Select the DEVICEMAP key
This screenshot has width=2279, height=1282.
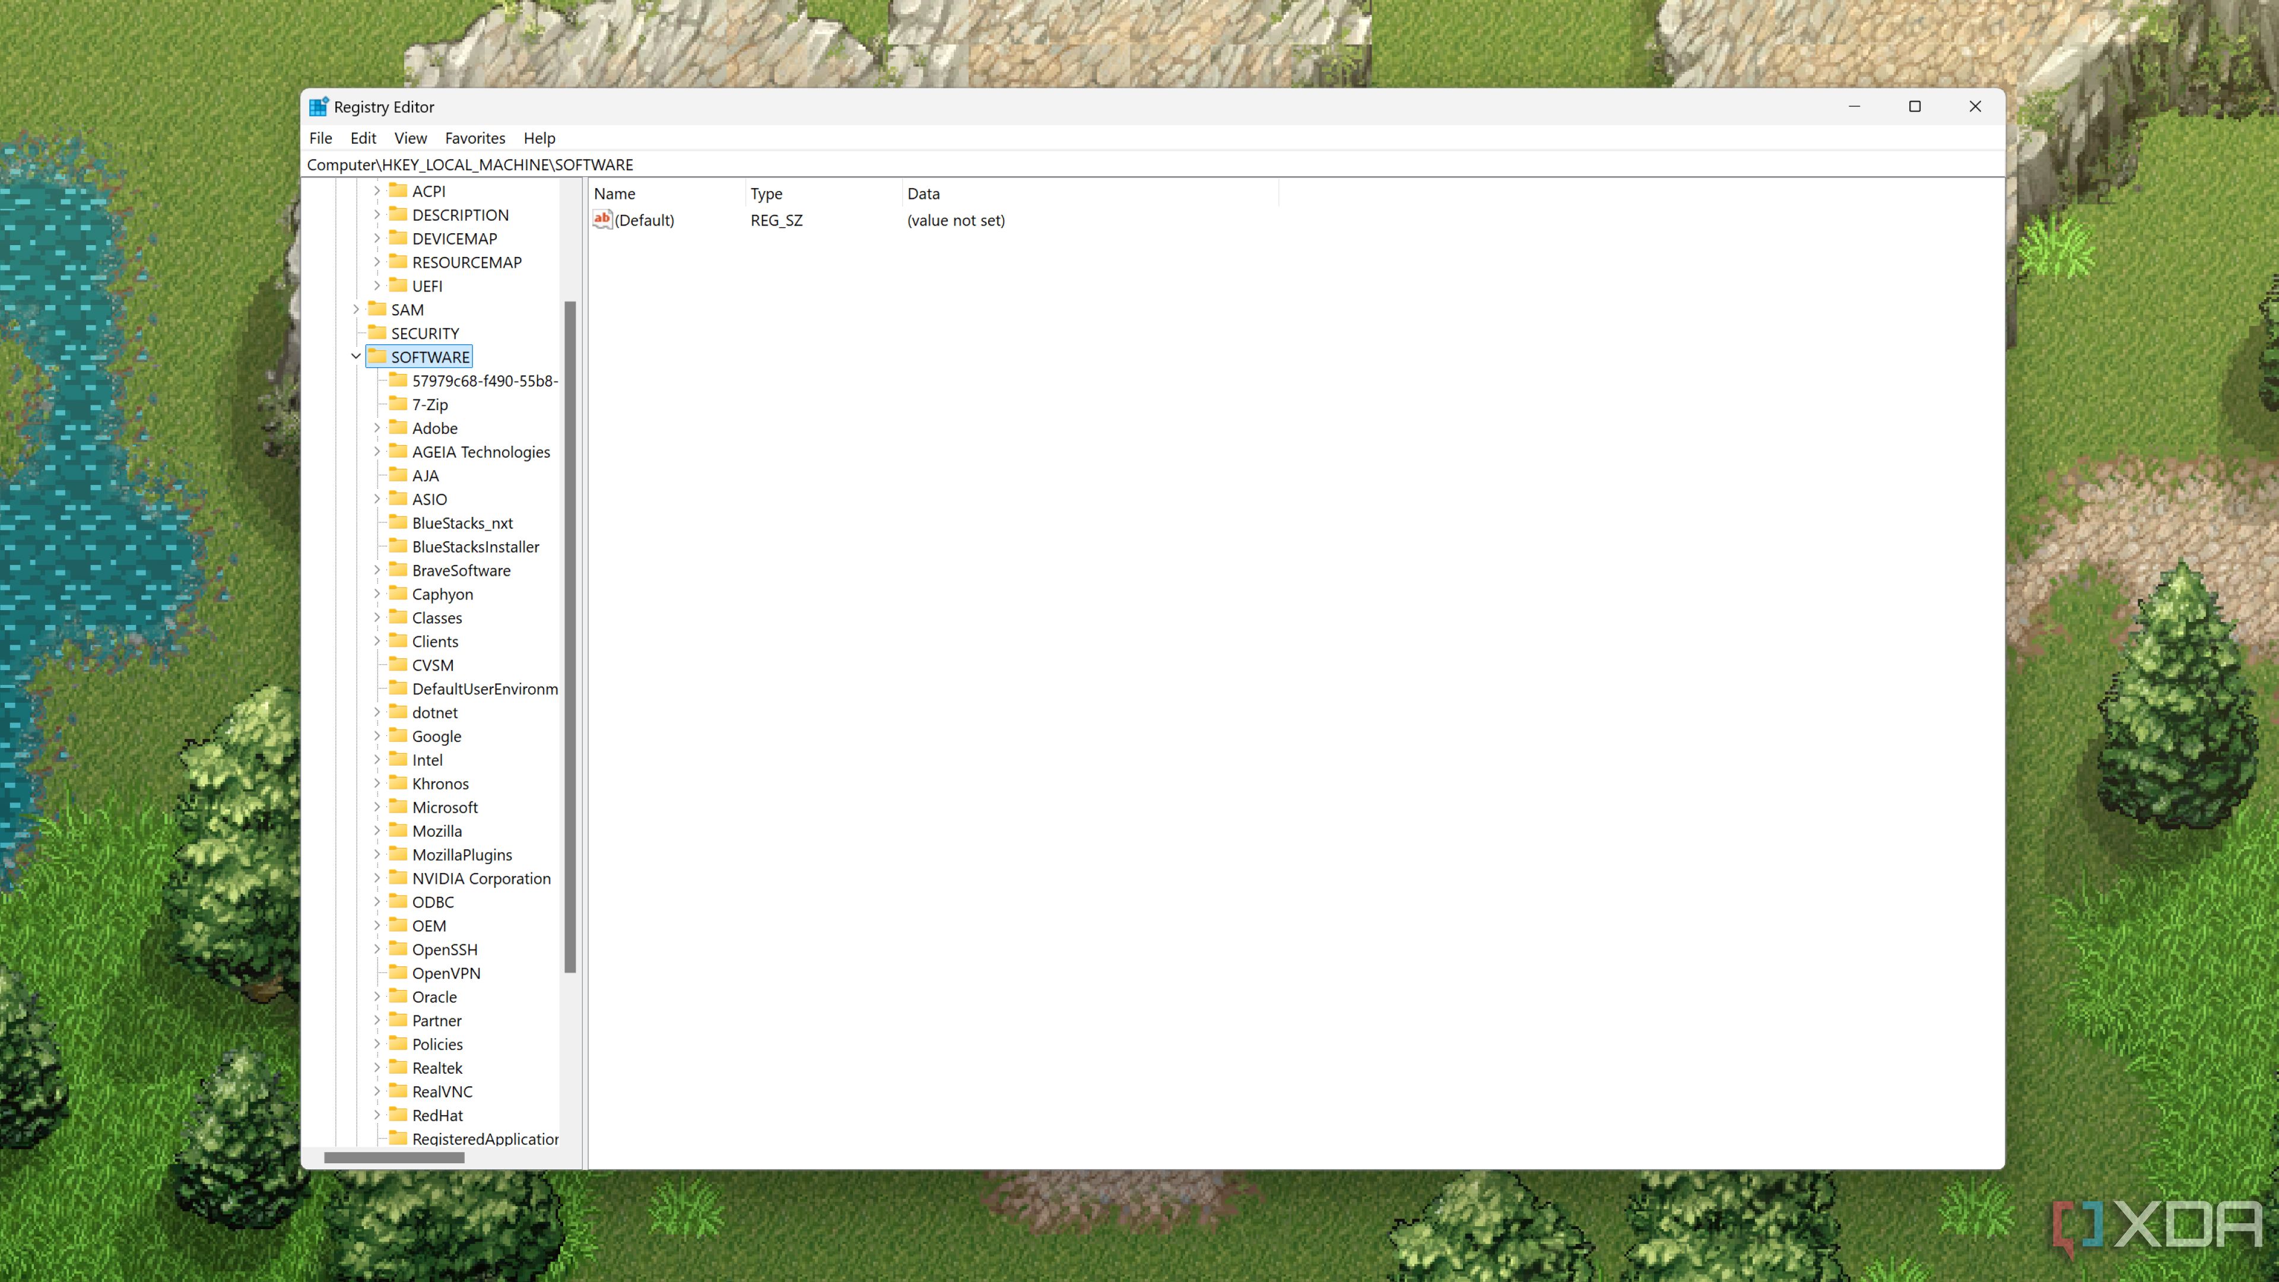454,239
